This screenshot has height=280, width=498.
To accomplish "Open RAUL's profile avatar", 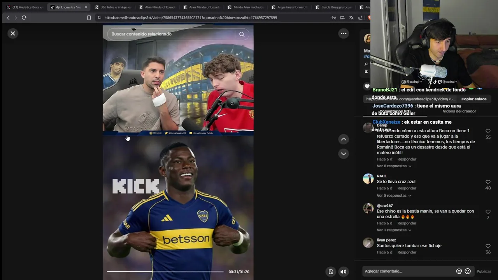I will coord(368,178).
